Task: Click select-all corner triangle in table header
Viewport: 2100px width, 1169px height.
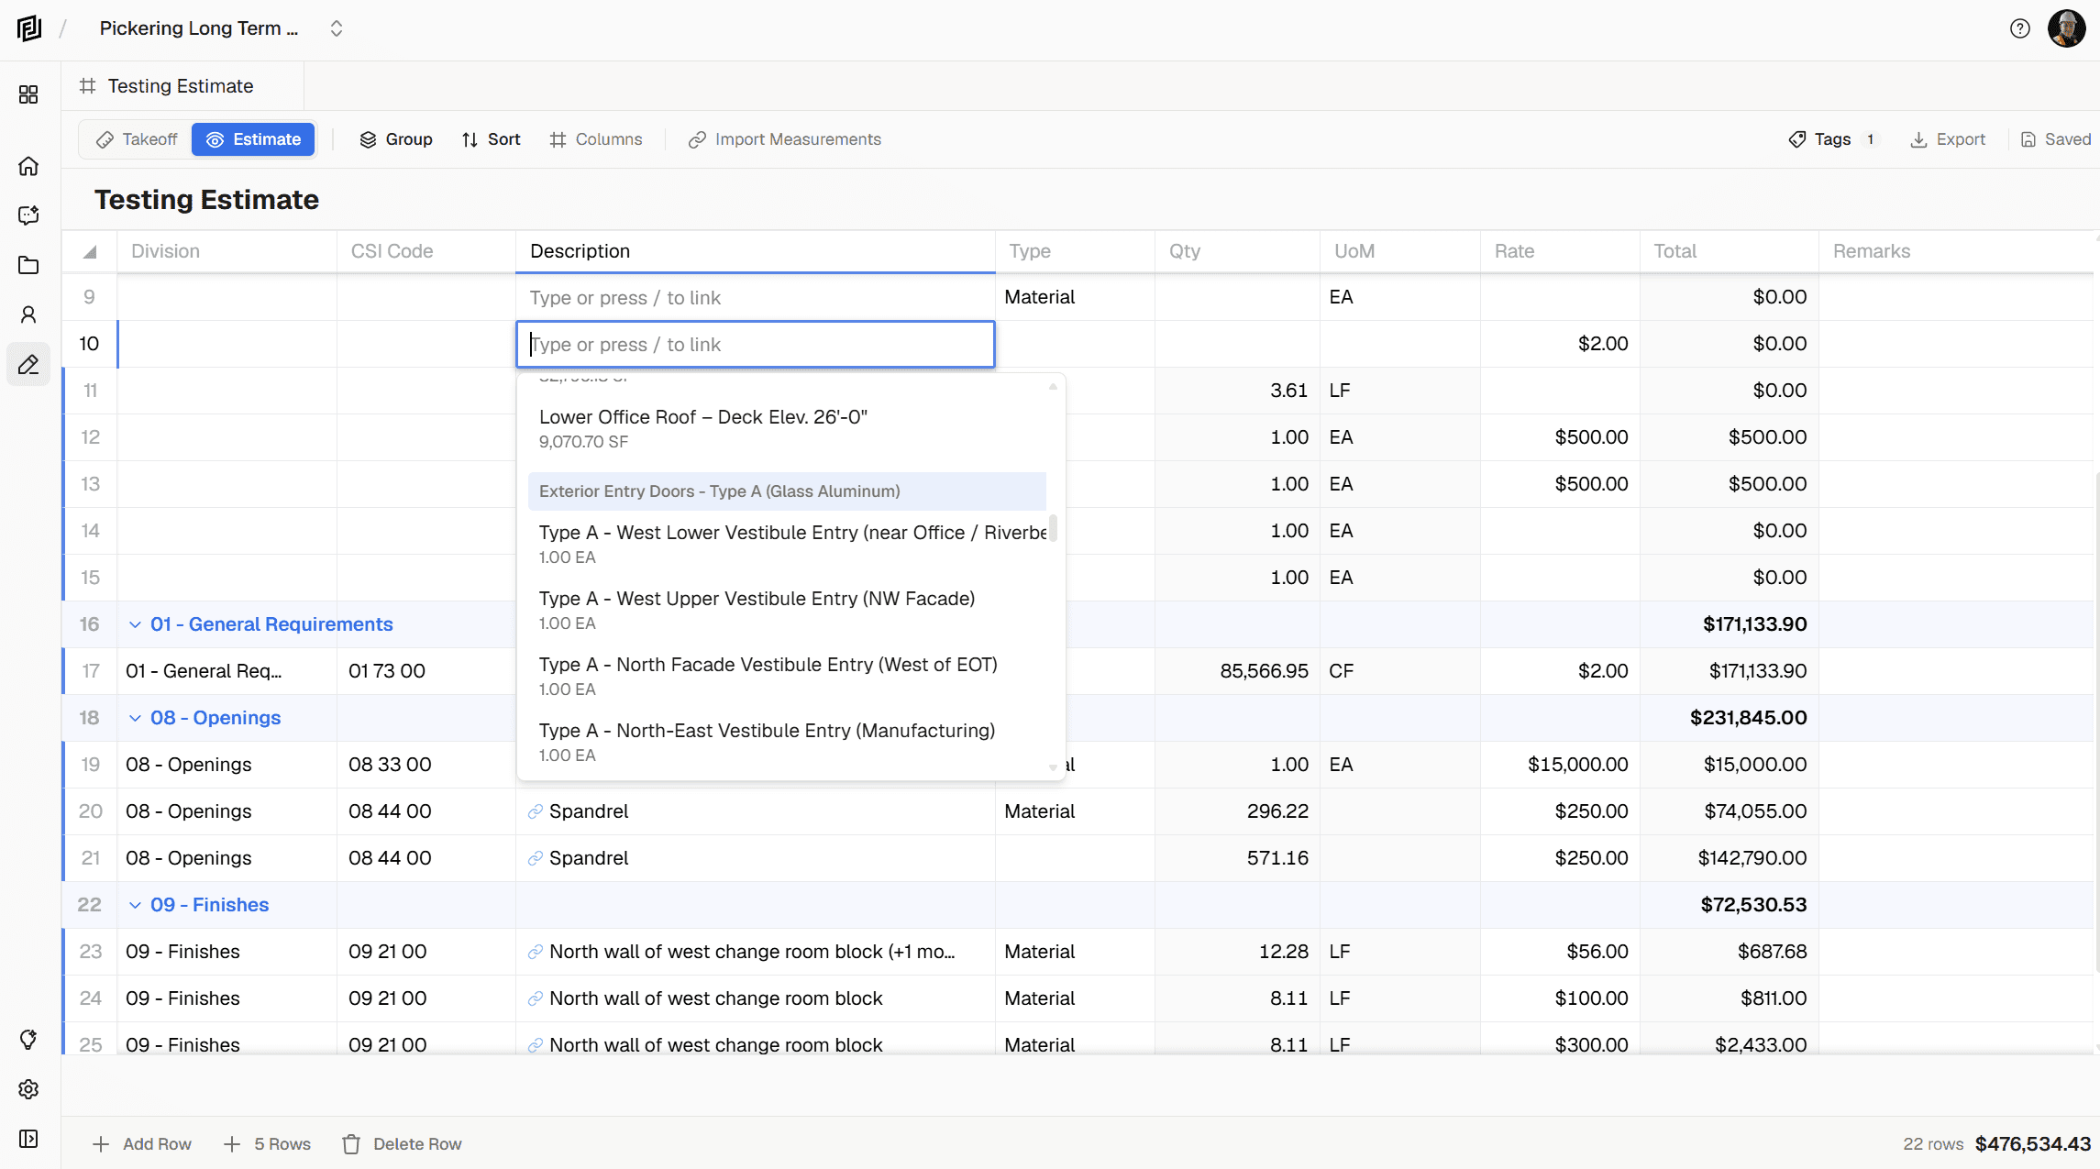Action: click(90, 252)
